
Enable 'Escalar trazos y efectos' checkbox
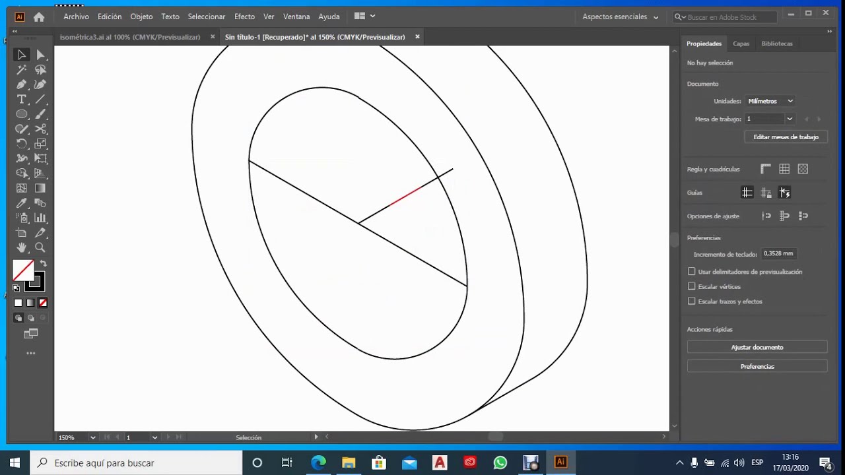(692, 301)
